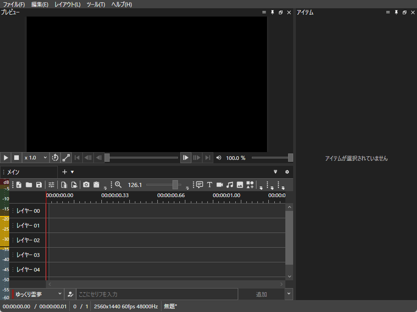Mute audio via the speaker icon
The height and width of the screenshot is (312, 417).
(219, 158)
